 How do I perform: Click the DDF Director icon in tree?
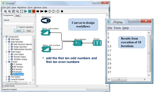(11, 67)
